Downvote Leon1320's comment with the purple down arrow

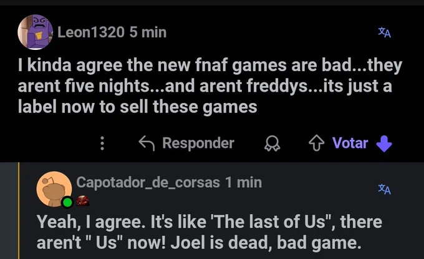[x=384, y=144]
